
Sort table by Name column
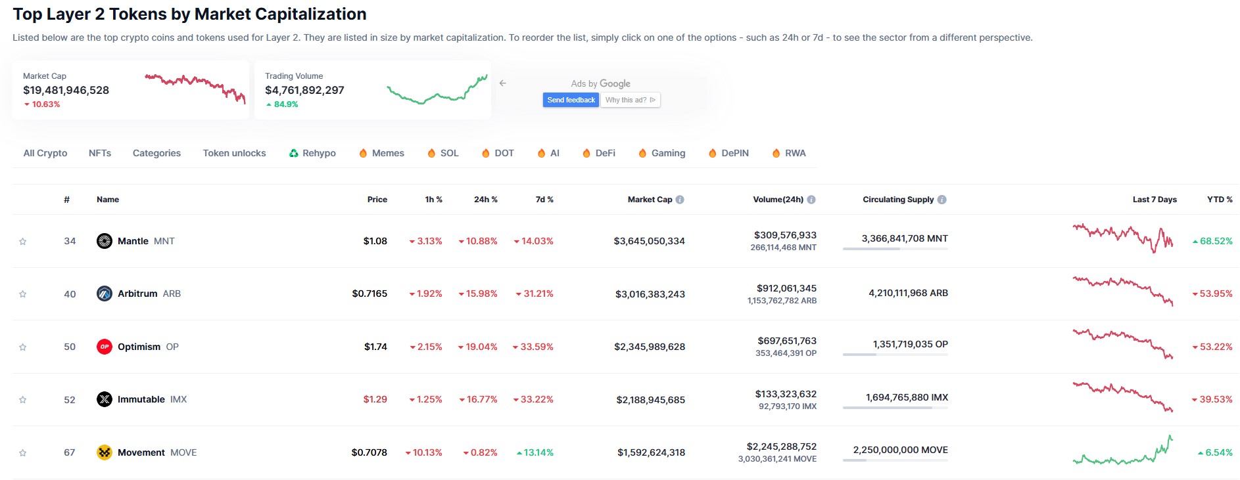point(108,200)
